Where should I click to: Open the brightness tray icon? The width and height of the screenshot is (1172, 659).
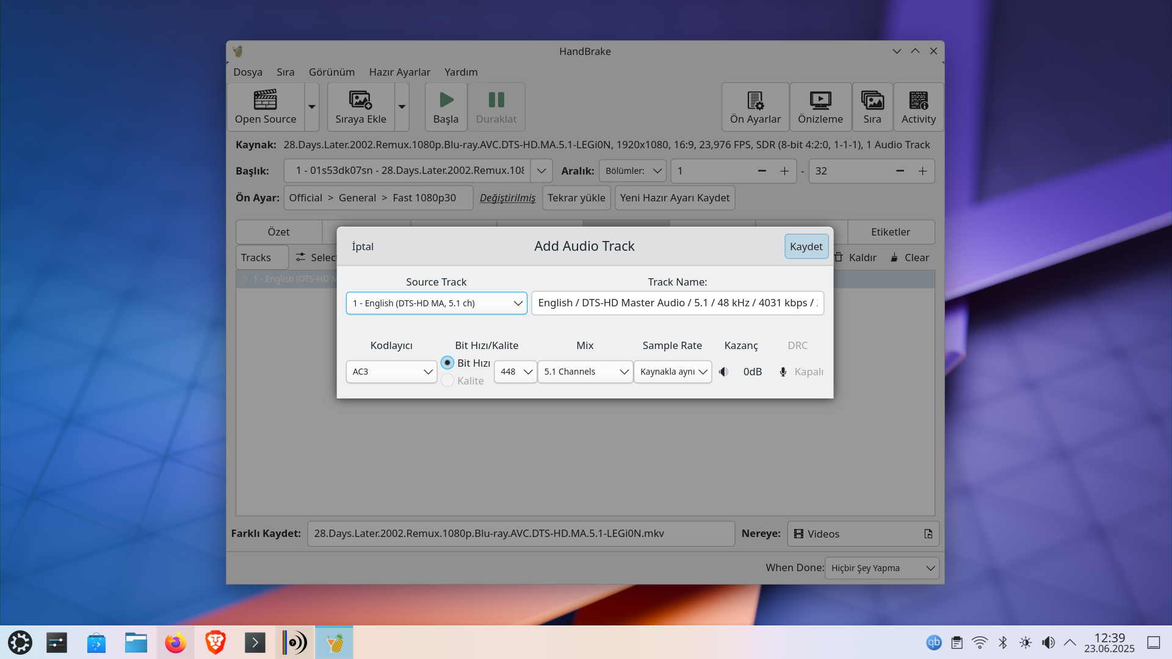1025,643
